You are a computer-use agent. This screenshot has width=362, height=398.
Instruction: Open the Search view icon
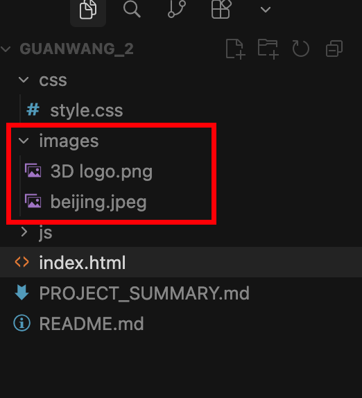coord(132,10)
